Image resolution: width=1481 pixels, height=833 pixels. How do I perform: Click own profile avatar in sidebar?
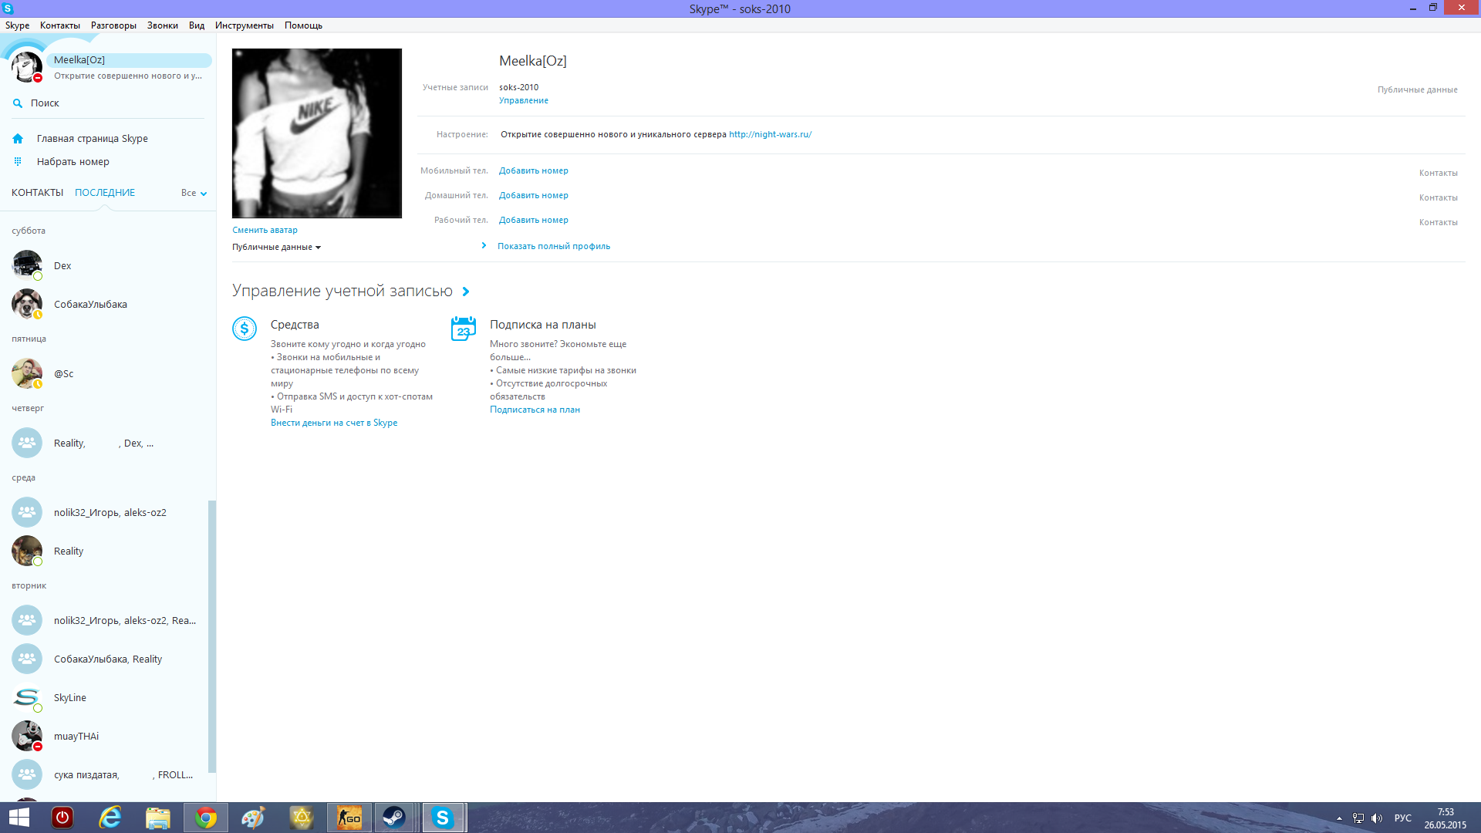coord(27,67)
